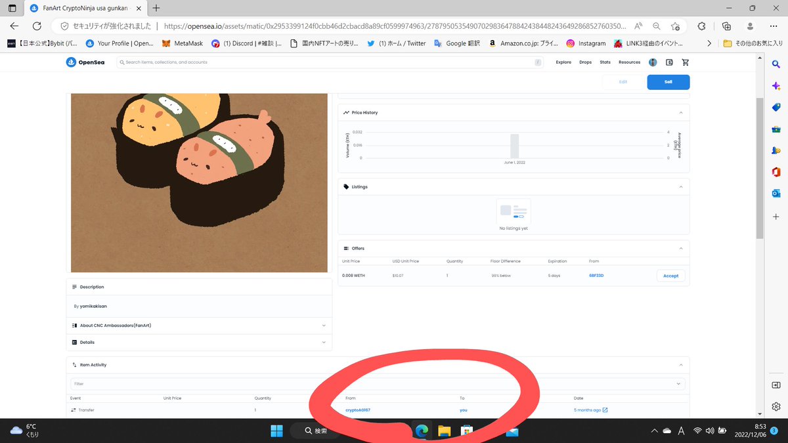Open the Google 翻訳 bookmark
Image resolution: width=788 pixels, height=443 pixels.
tap(456, 43)
